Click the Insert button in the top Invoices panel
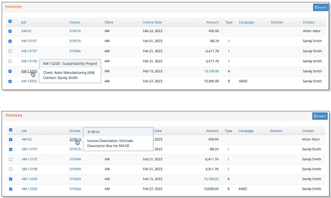Viewport: 331px width, 198px height. (x=321, y=7)
